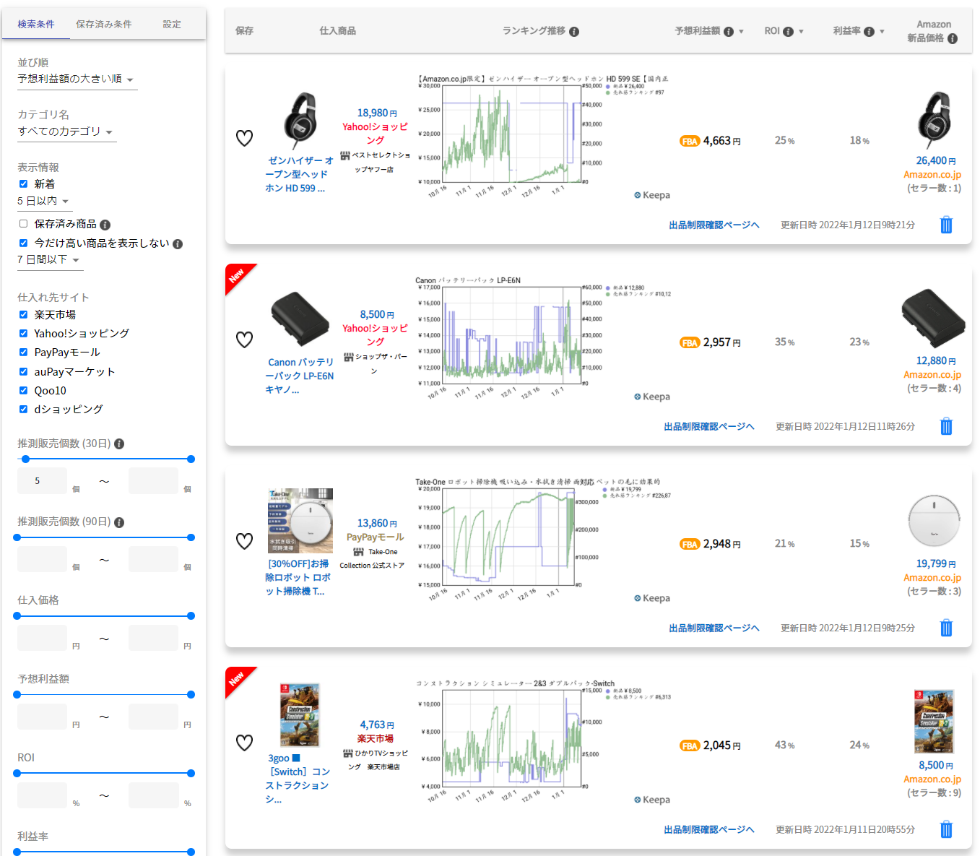Open ゼンハイザー オープン型ヘッドホン HD 599 product link
980x856 pixels.
[300, 175]
